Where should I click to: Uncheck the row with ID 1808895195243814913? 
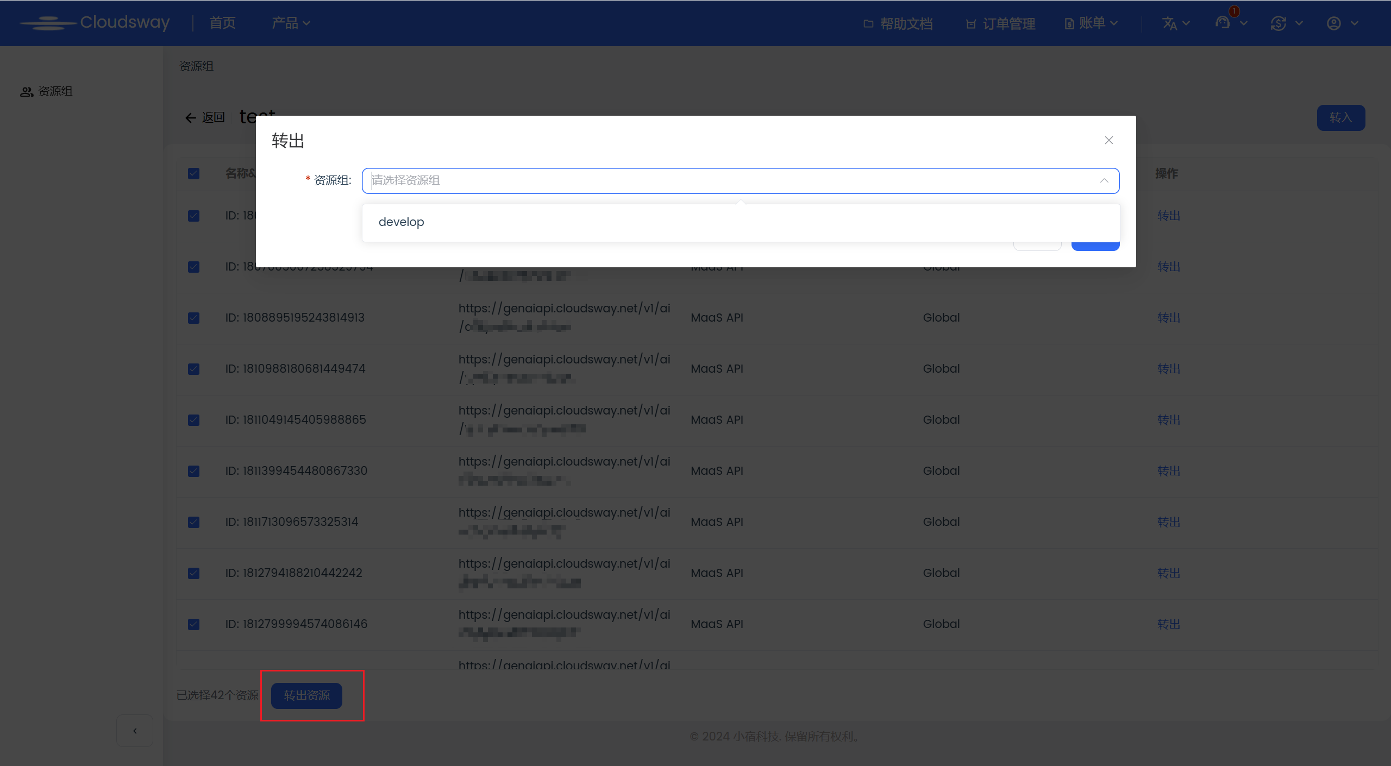pyautogui.click(x=193, y=318)
